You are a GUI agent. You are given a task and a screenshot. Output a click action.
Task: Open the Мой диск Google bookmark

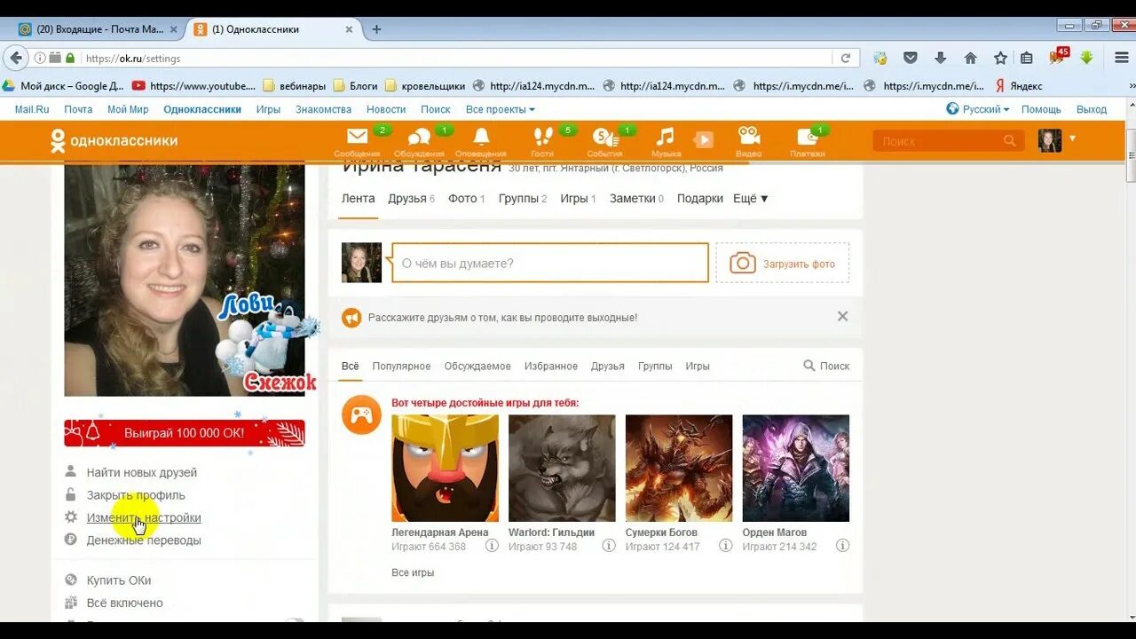(x=64, y=86)
